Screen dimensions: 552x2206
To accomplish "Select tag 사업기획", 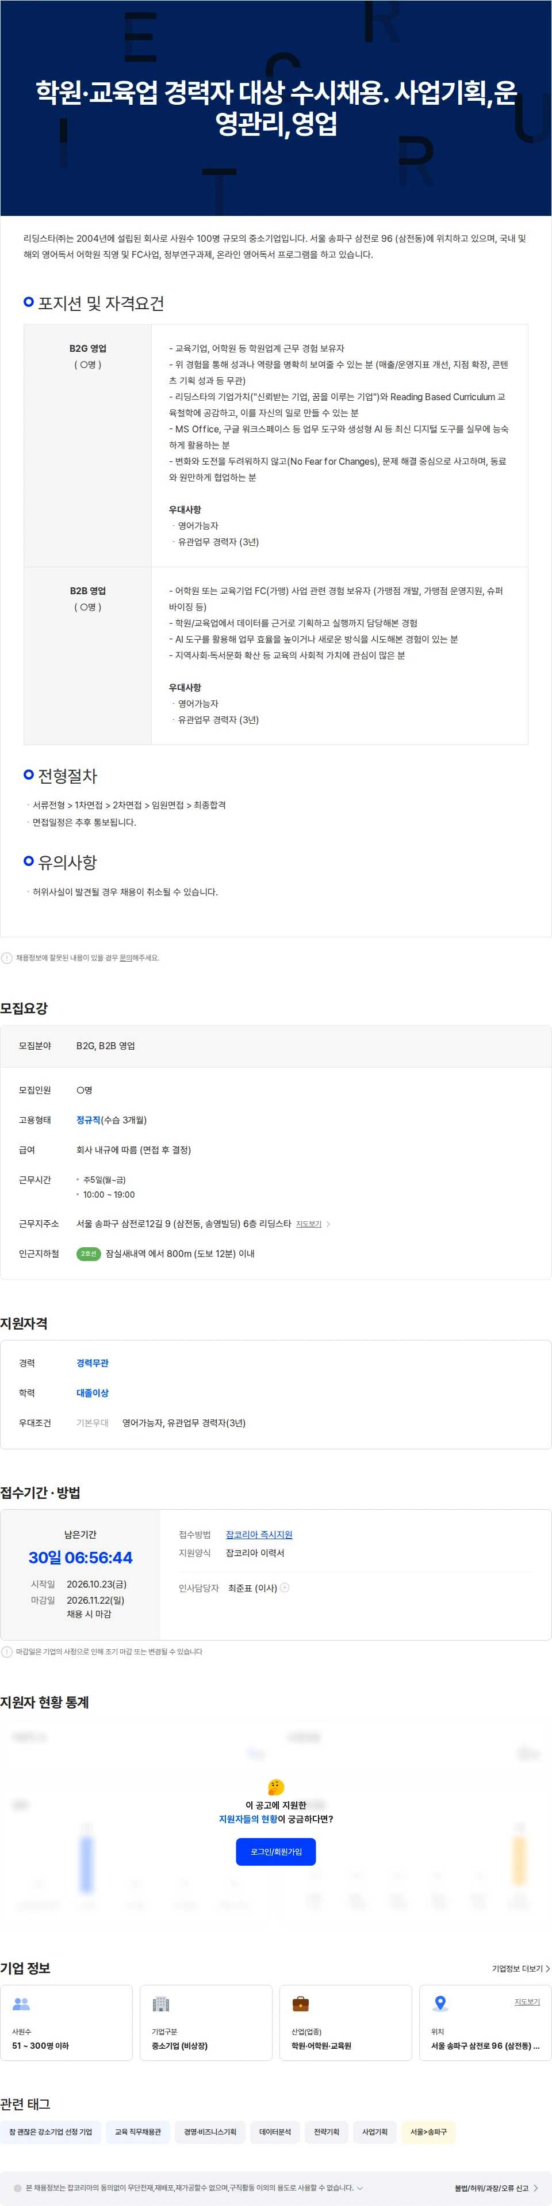I will (x=374, y=2132).
